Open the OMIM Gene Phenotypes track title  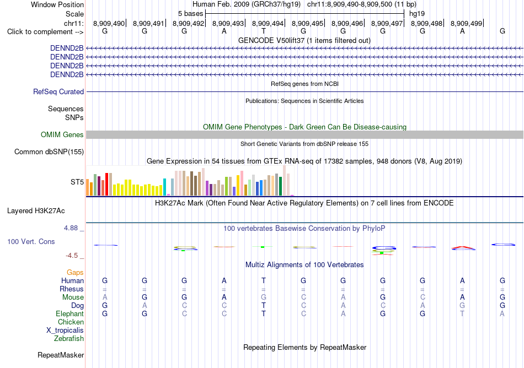304,127
